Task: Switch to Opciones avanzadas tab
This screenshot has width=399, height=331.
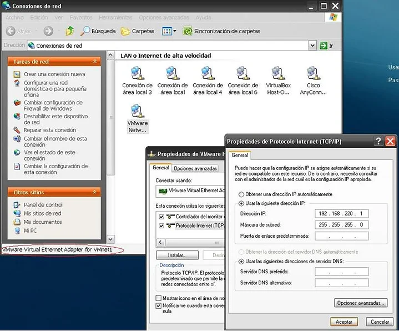Action: point(195,168)
